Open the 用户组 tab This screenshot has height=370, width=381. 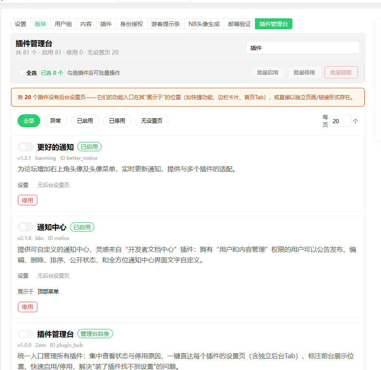63,24
